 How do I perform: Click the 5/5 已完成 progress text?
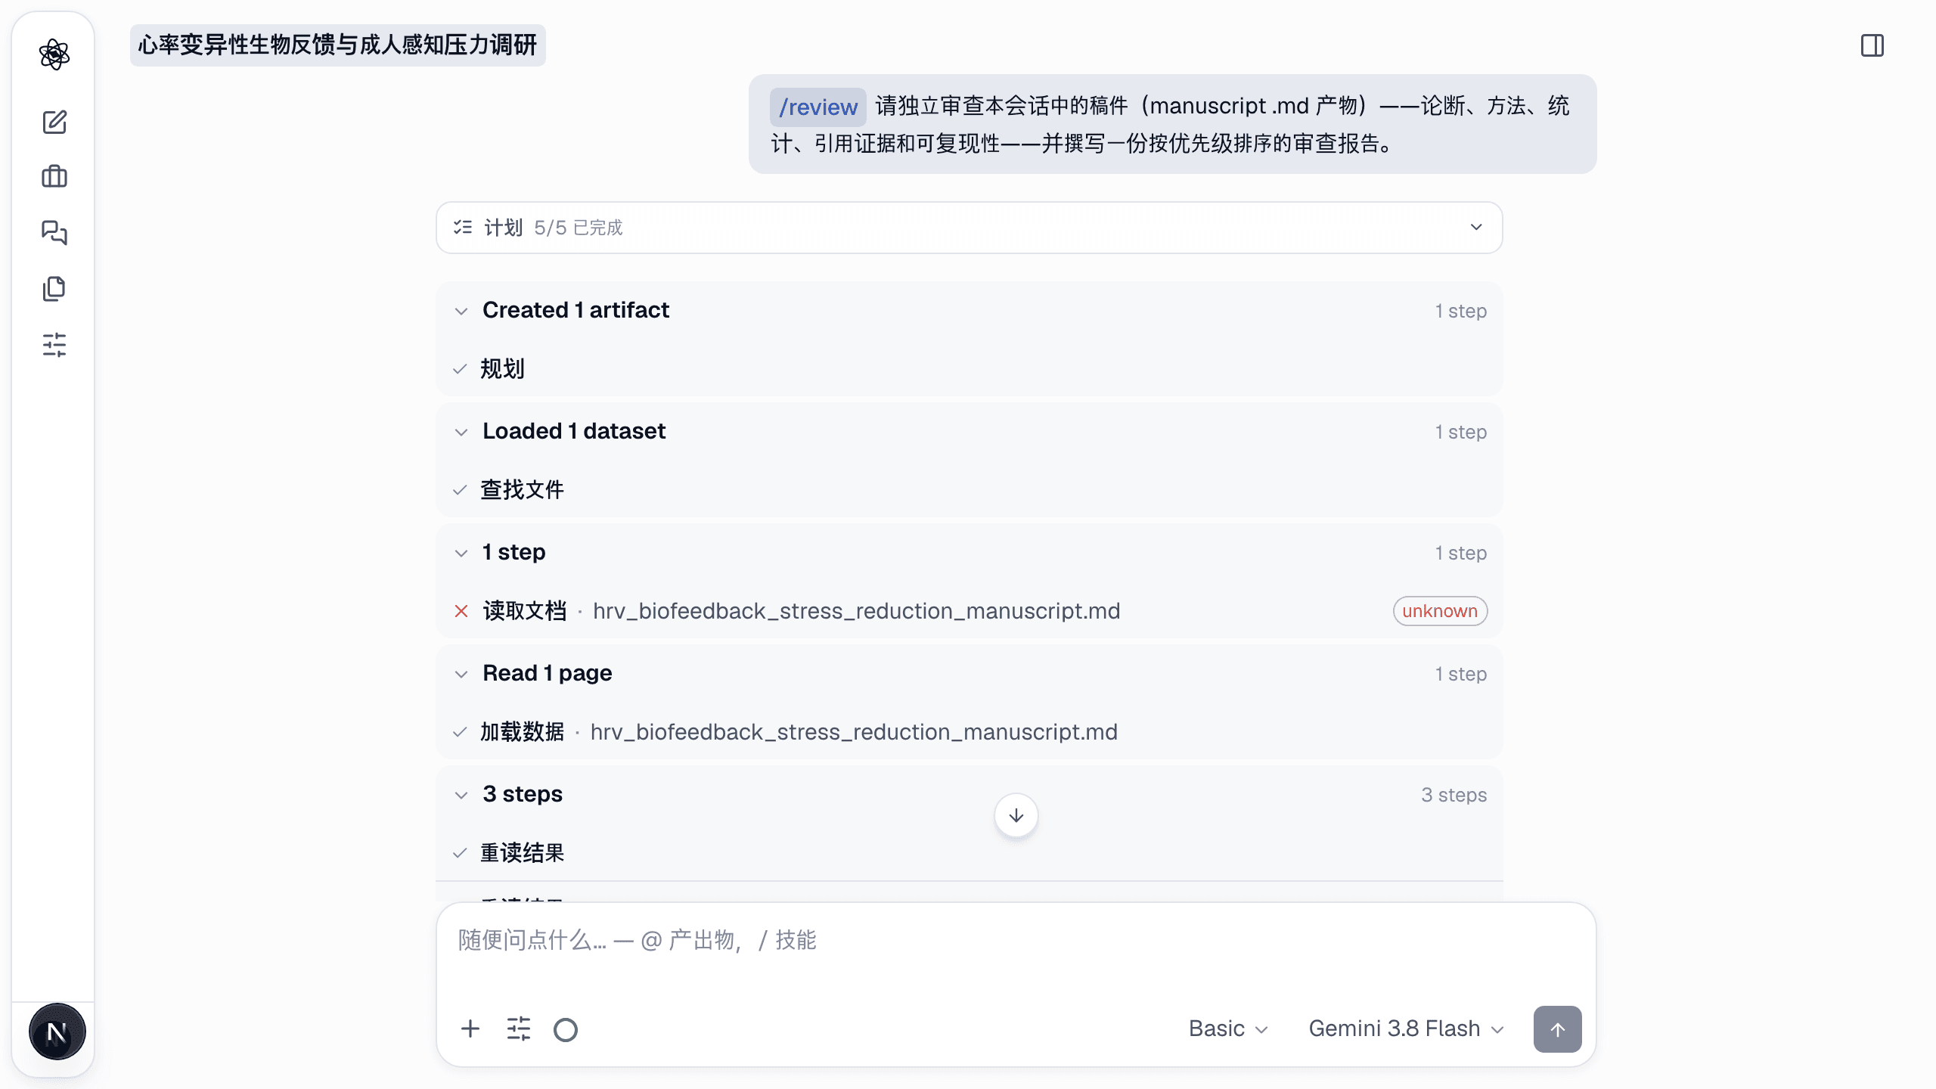pyautogui.click(x=578, y=228)
